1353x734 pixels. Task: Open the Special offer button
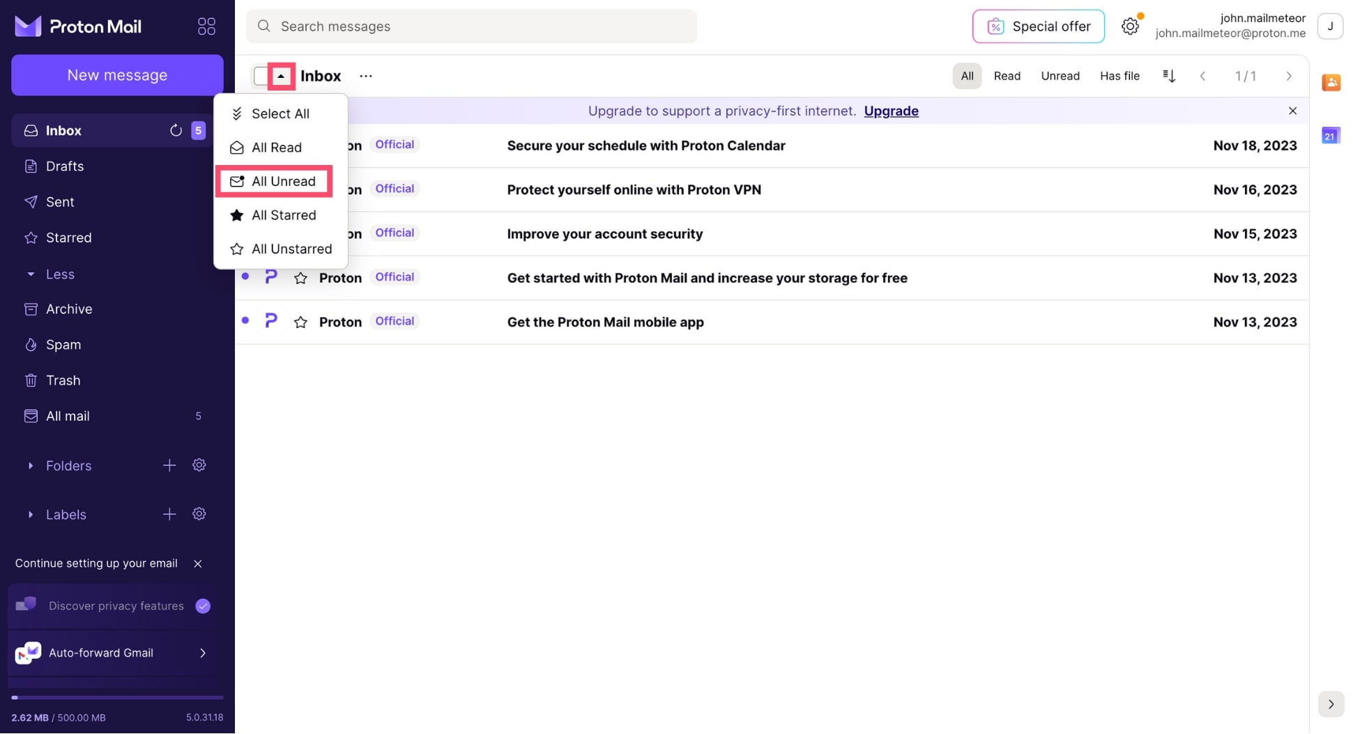point(1038,26)
